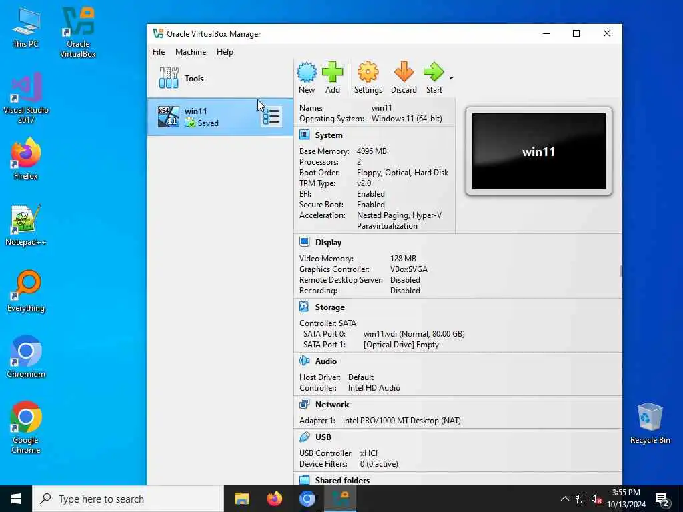
Task: Open the Storage settings heading link
Action: (329, 307)
